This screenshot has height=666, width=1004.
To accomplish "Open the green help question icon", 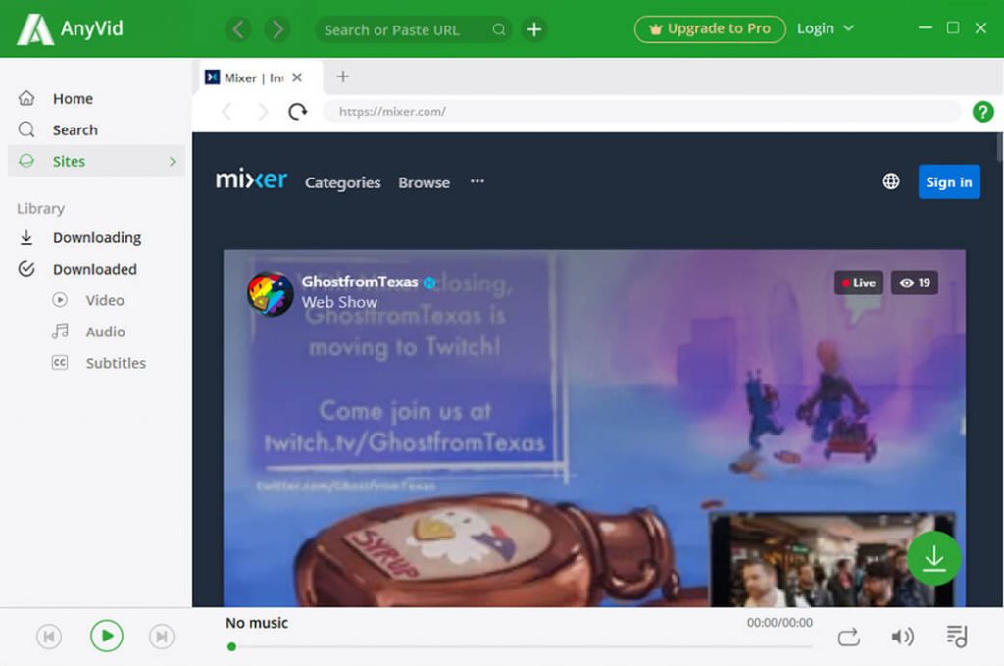I will 982,112.
